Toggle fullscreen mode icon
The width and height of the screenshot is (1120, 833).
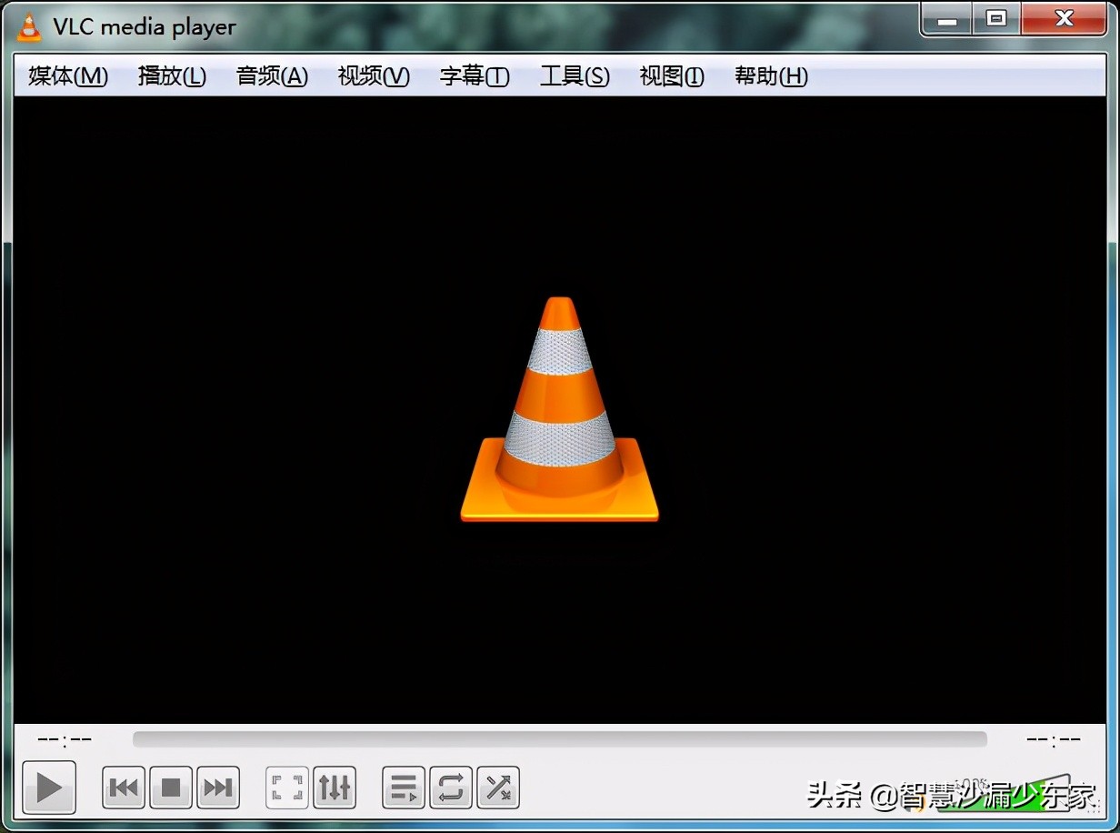tap(285, 788)
